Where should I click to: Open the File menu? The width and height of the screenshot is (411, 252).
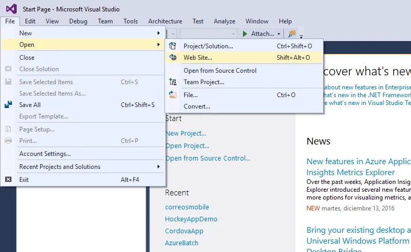pos(10,21)
